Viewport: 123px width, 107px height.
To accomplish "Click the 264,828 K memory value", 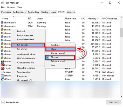I will tap(95, 44).
